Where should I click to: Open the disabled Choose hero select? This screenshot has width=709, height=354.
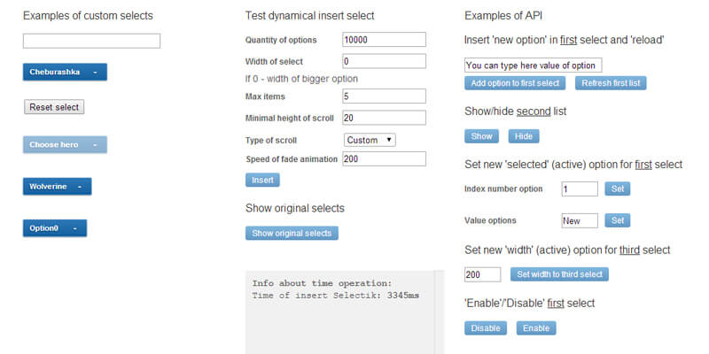click(x=65, y=144)
